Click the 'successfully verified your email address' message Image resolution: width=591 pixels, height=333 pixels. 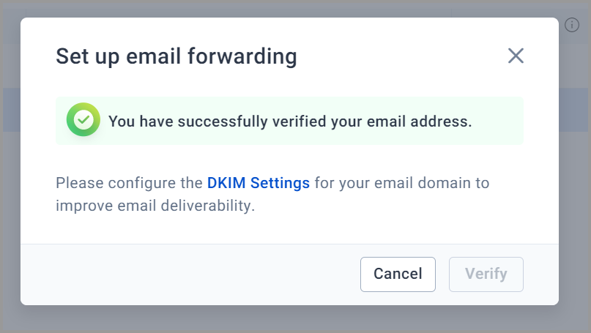290,121
